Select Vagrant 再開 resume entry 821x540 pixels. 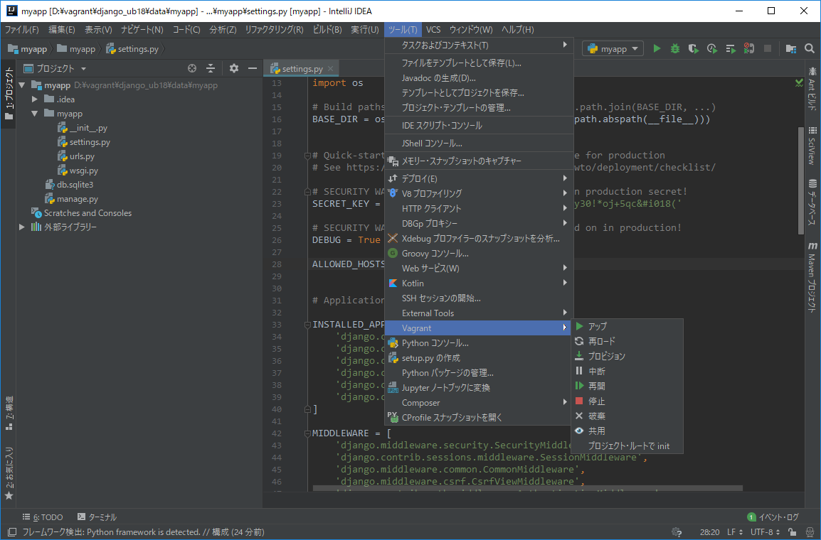[x=627, y=387]
